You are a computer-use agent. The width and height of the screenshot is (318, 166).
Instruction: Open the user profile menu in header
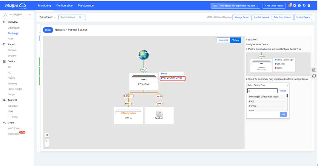coord(309,6)
